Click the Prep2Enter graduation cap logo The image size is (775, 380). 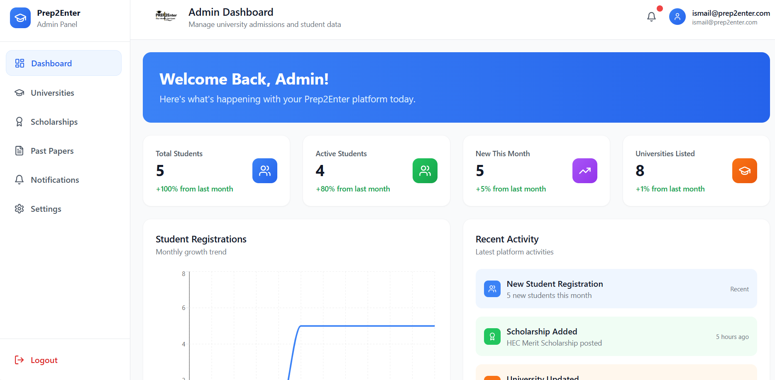[x=20, y=18]
